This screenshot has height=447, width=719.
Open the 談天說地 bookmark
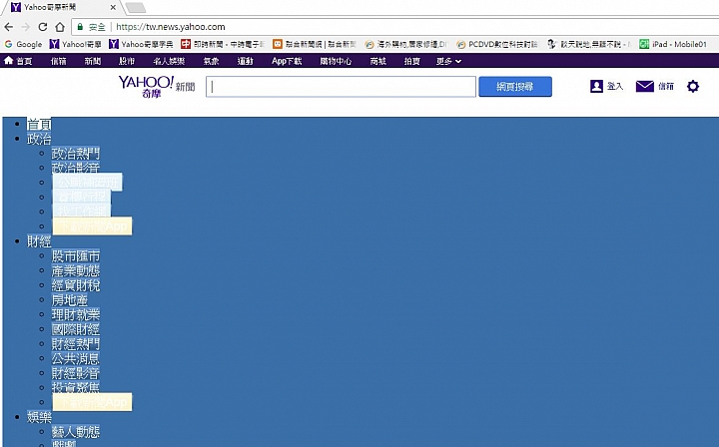coord(589,44)
